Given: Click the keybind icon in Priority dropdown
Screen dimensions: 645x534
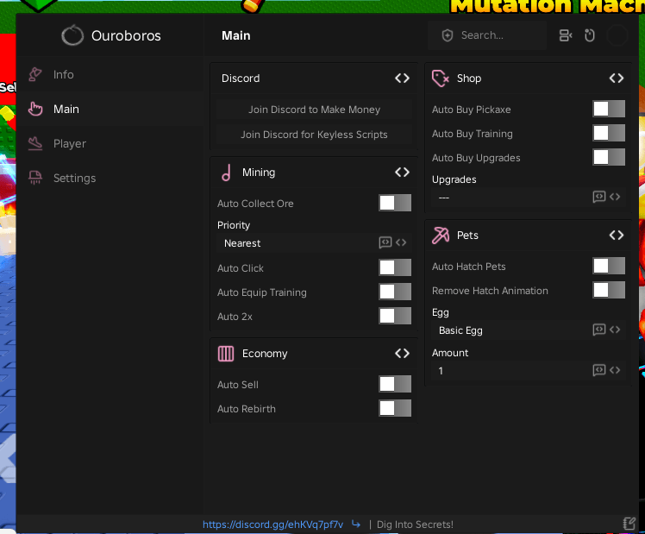Looking at the screenshot, I should [x=385, y=242].
